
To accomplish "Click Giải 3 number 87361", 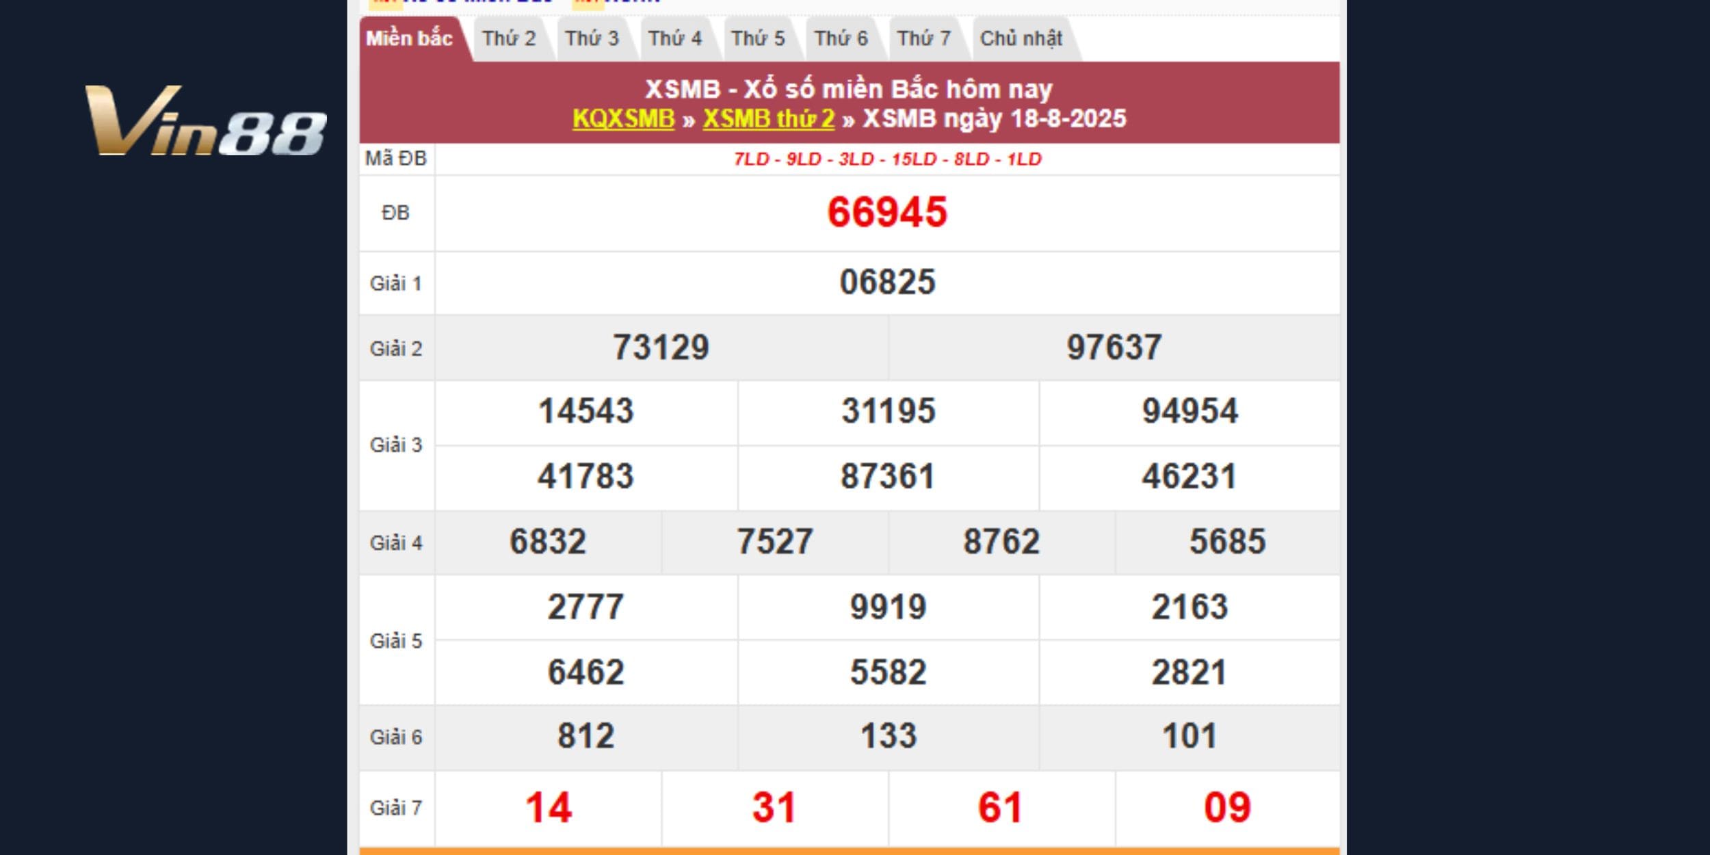I will click(887, 477).
